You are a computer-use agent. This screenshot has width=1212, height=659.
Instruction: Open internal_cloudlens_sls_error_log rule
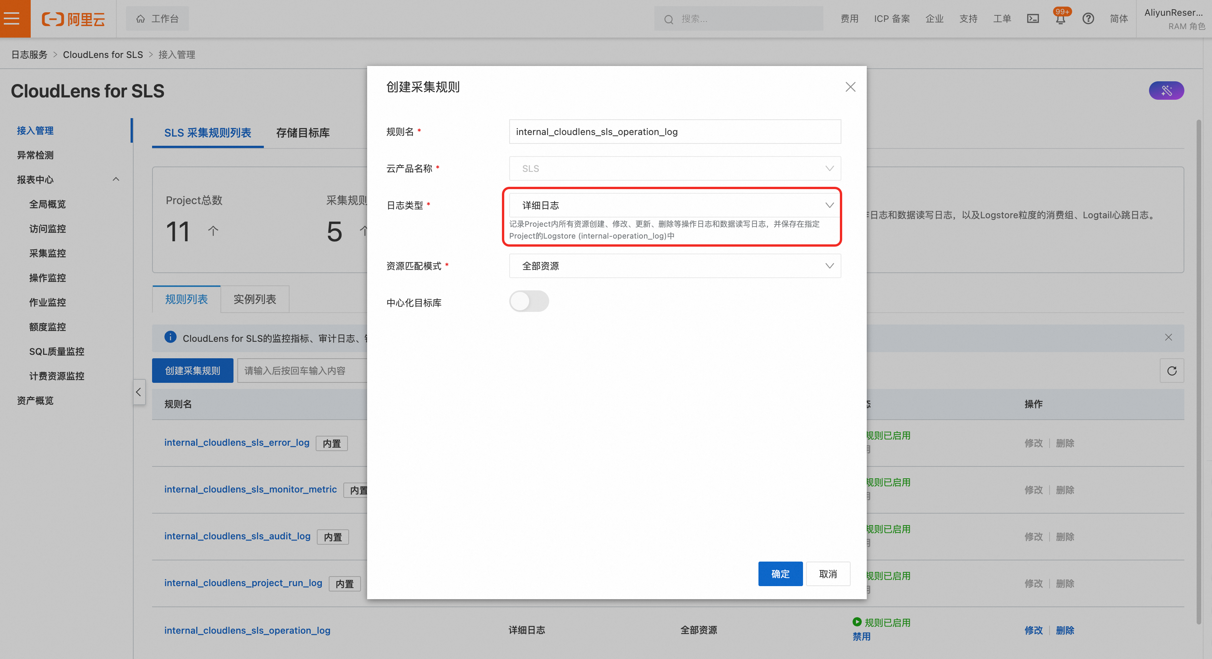pos(237,443)
